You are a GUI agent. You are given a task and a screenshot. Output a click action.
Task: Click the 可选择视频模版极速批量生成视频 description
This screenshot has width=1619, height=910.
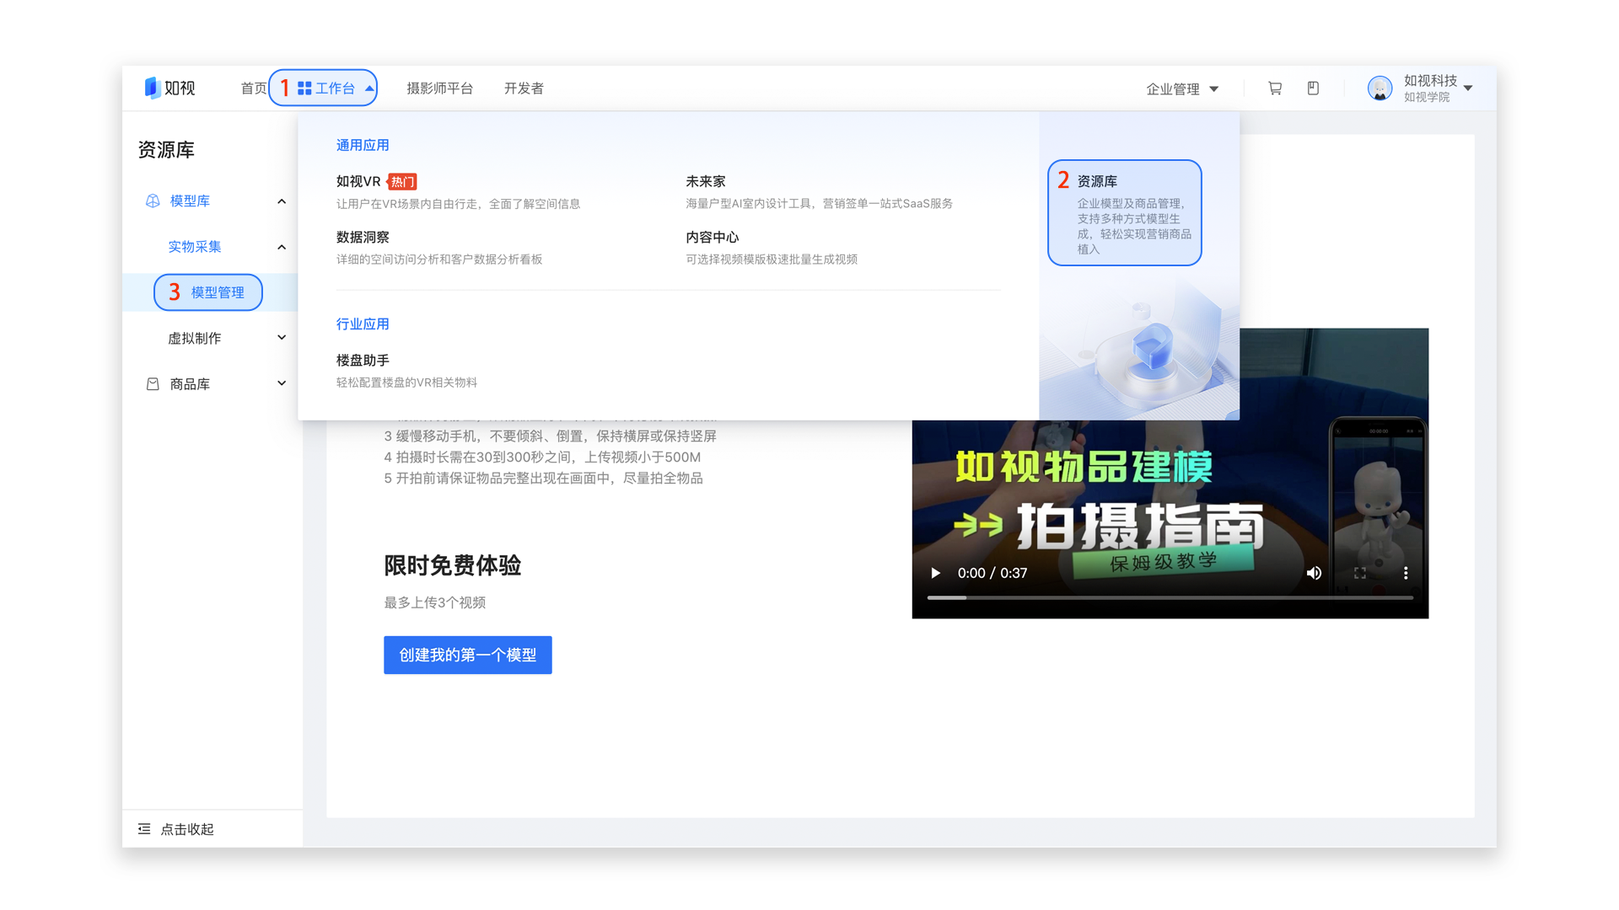(772, 260)
